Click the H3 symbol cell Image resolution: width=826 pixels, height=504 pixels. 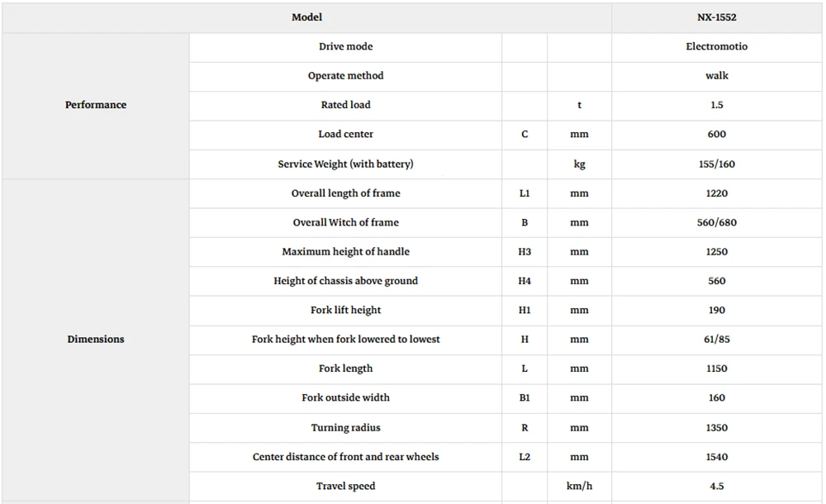525,252
